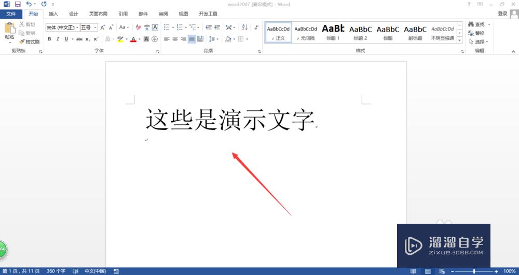This screenshot has width=519, height=275.
Task: Activate the Format Painter brush
Action: [x=29, y=41]
